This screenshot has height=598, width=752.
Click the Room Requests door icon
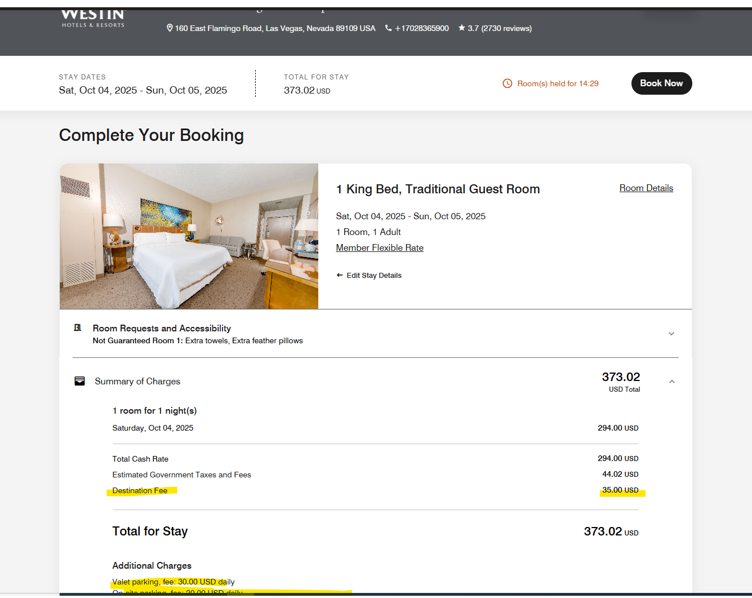pyautogui.click(x=78, y=328)
